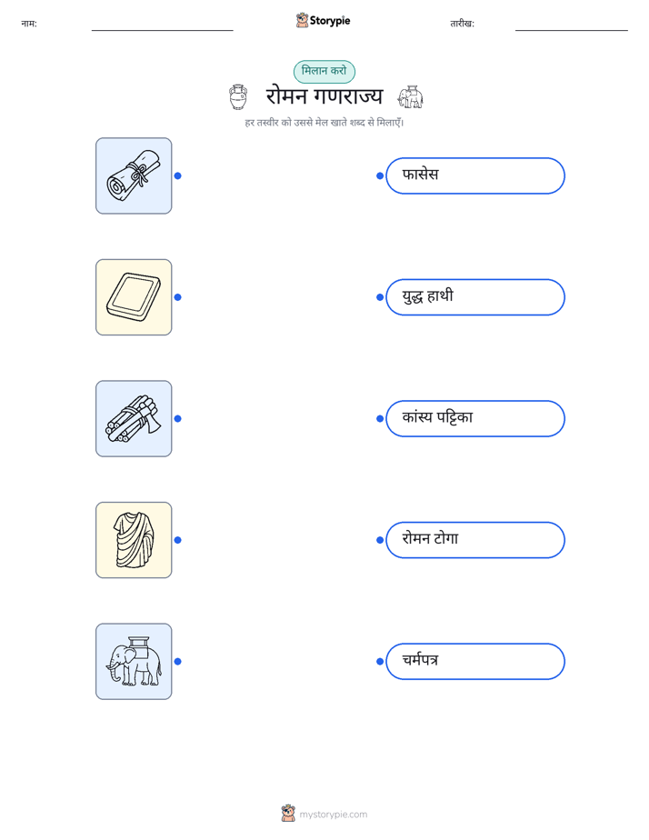The height and width of the screenshot is (840, 649).
Task: Click the fasces bundle with axe picture
Action: coord(134,418)
